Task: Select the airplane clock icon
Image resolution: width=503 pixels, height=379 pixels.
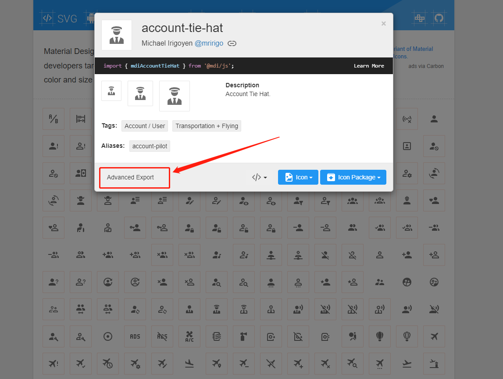Action: coord(108,364)
